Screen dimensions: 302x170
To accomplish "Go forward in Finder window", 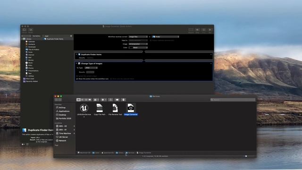I will click(x=60, y=100).
